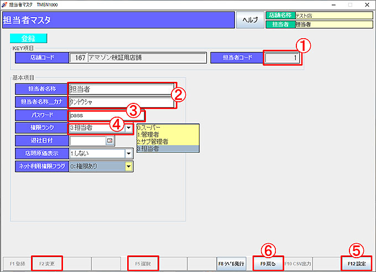The height and width of the screenshot is (272, 376).
Task: Expand the 権限ランク dropdown arrow
Action: (x=129, y=128)
